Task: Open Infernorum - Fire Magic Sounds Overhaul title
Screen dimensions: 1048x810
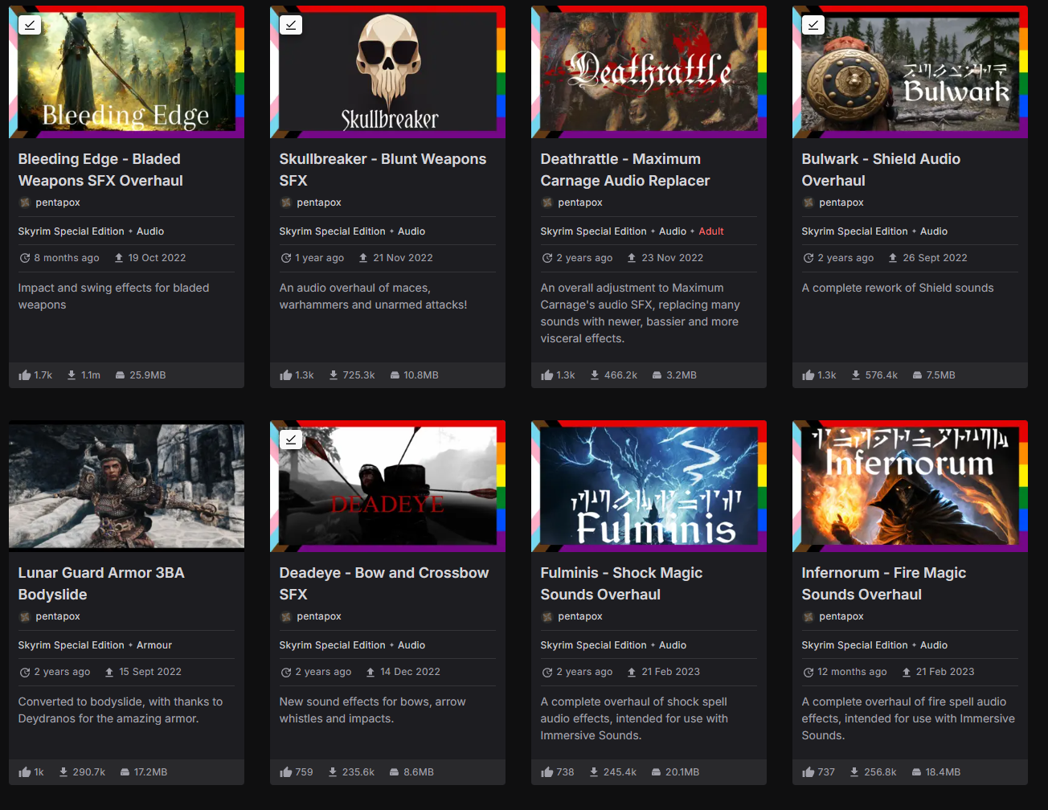Action: [x=884, y=583]
